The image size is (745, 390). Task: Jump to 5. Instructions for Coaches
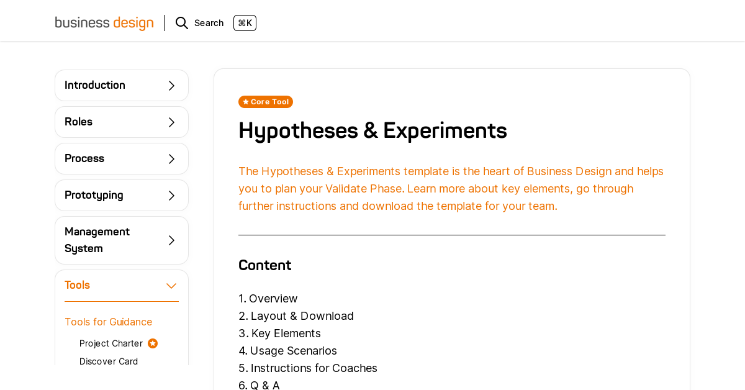coord(308,368)
